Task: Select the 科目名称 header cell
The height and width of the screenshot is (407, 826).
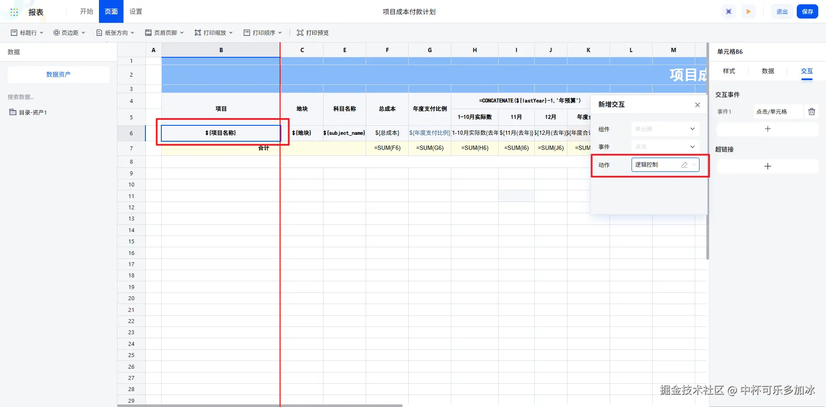Action: 344,109
